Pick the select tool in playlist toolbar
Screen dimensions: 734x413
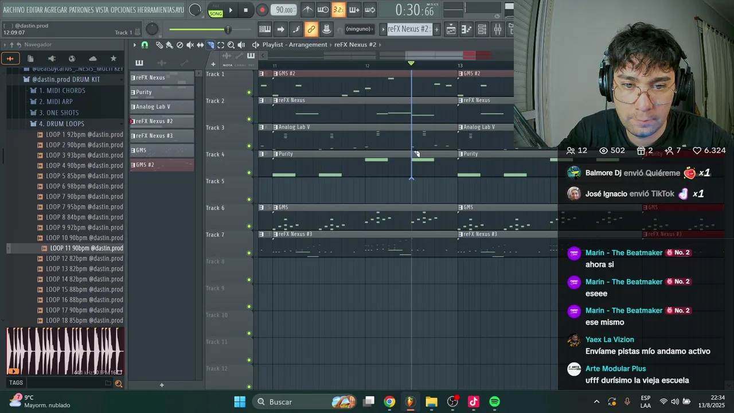[x=221, y=45]
